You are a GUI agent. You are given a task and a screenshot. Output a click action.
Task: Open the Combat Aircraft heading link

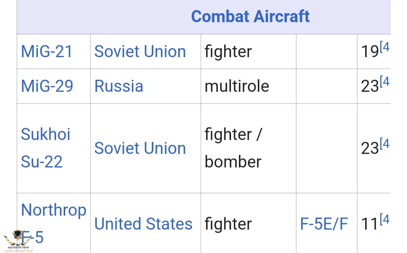(x=250, y=17)
